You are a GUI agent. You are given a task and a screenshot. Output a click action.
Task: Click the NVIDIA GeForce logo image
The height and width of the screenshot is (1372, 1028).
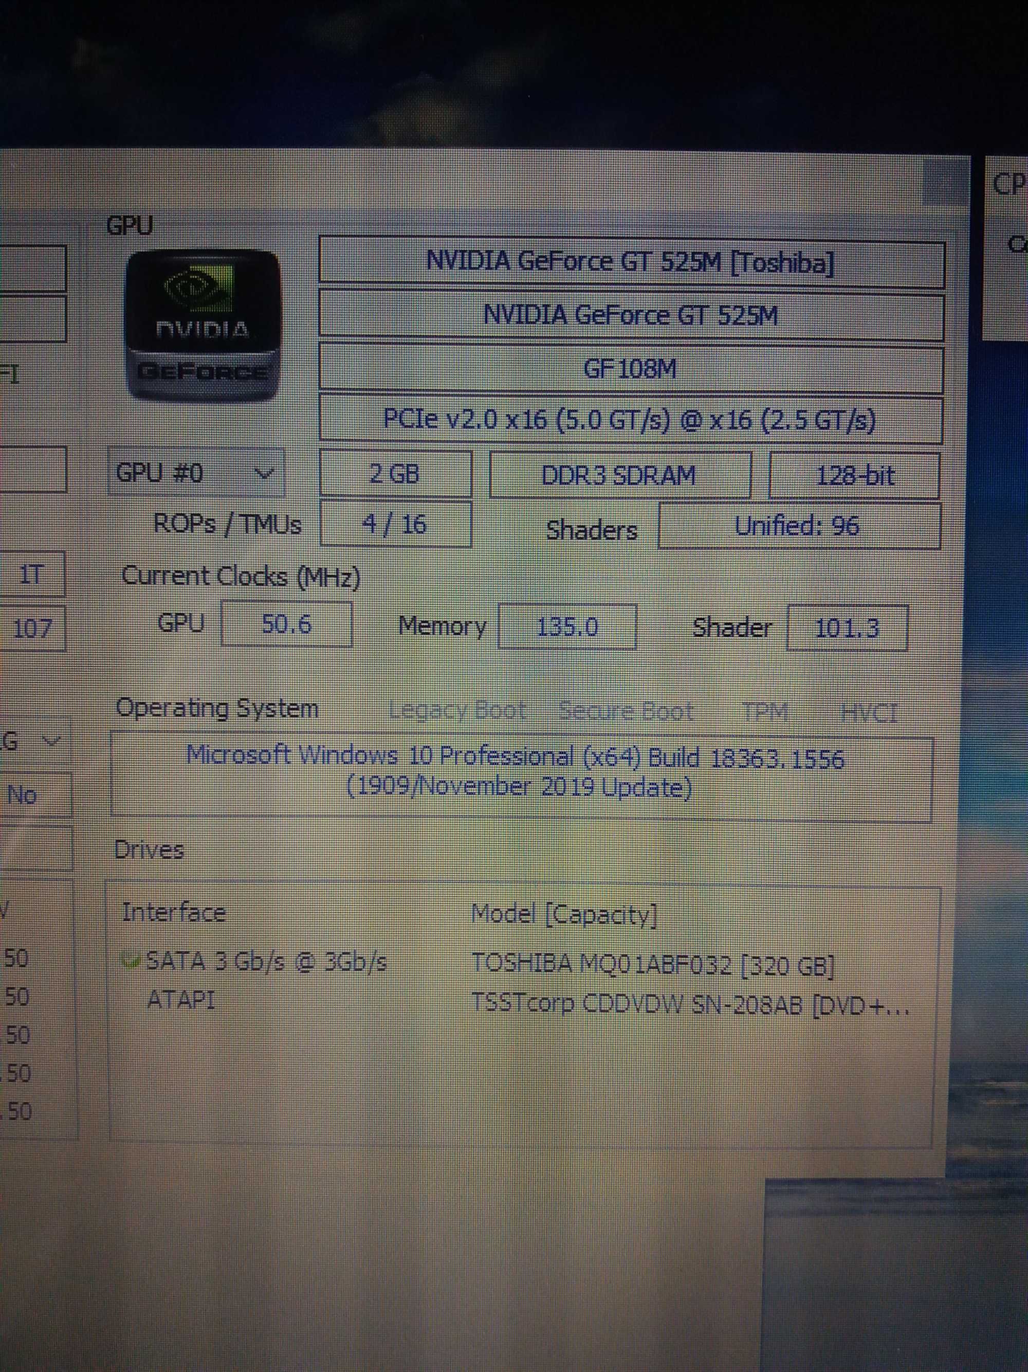tap(203, 325)
